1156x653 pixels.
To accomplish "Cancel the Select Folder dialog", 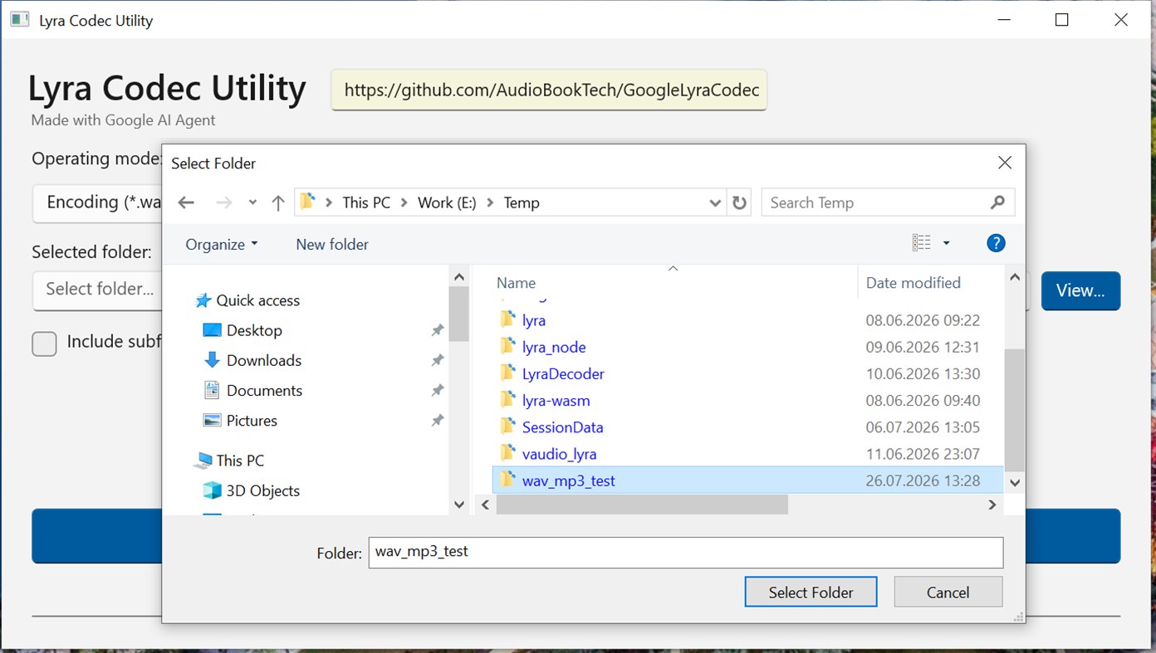I will pos(948,592).
